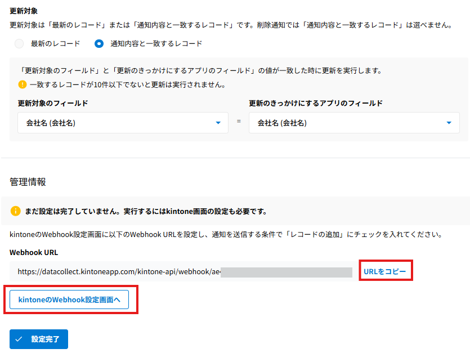Click the arrow in 更新のきっかけにするアプリのフィールド
This screenshot has width=470, height=362.
[449, 123]
